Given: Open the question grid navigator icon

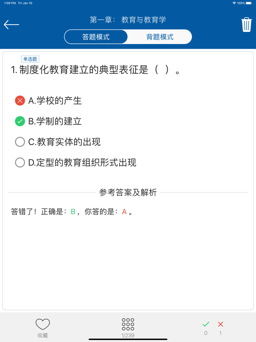Looking at the screenshot, I should 128,324.
